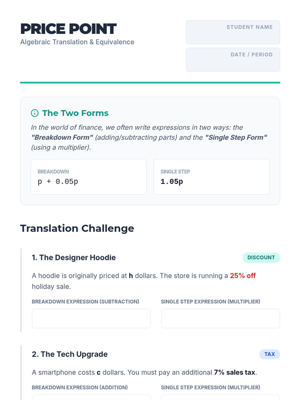Image resolution: width=300 pixels, height=400 pixels.
Task: Click the TAX badge on problem 2
Action: tap(269, 354)
